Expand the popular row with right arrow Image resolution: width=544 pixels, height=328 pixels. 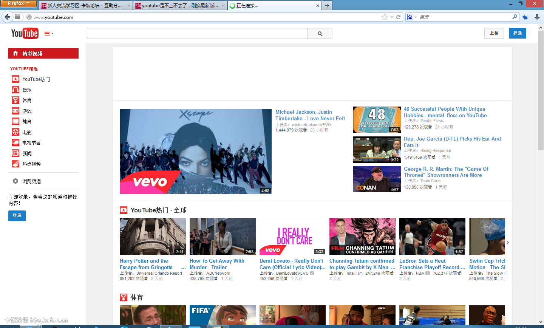coord(508,243)
